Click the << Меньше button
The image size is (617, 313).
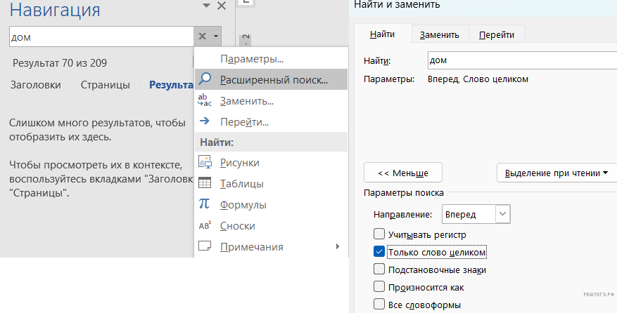pyautogui.click(x=402, y=173)
